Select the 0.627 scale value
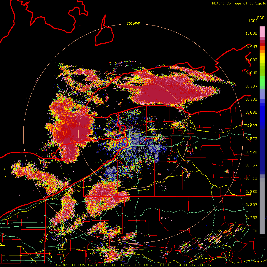 click(x=251, y=126)
